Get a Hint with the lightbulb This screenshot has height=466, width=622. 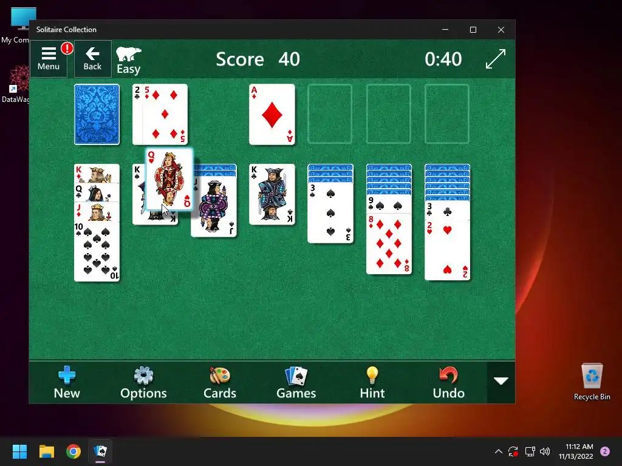[372, 382]
